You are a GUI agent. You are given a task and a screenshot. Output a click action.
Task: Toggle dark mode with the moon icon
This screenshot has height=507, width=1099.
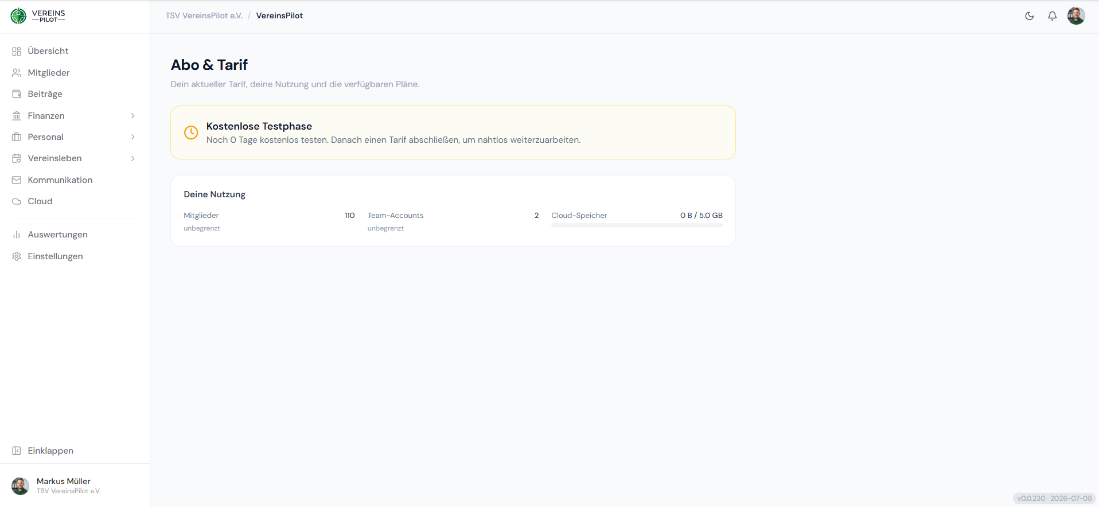click(x=1030, y=16)
